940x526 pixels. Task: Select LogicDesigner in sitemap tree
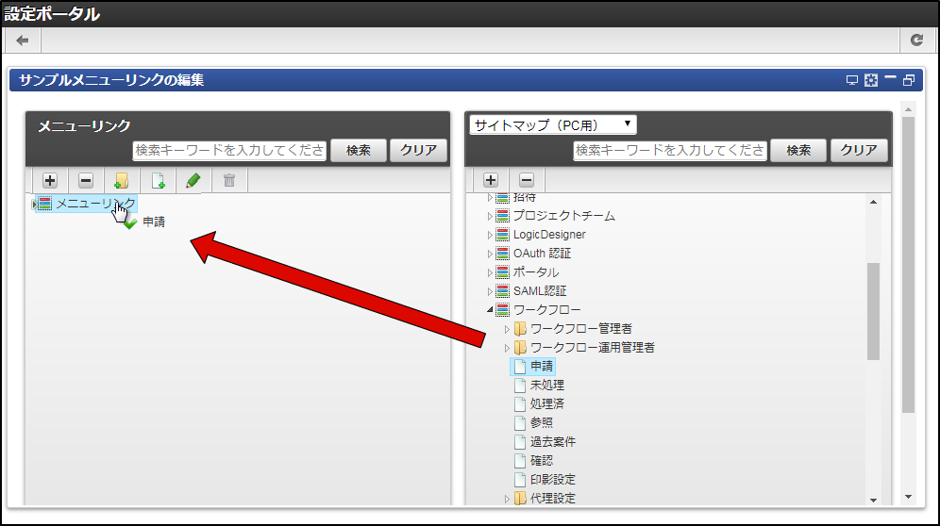point(549,234)
